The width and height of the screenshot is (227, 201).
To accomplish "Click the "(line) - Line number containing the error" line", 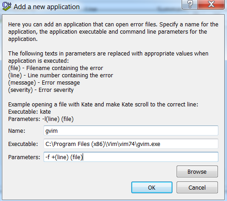I will tap(60, 75).
